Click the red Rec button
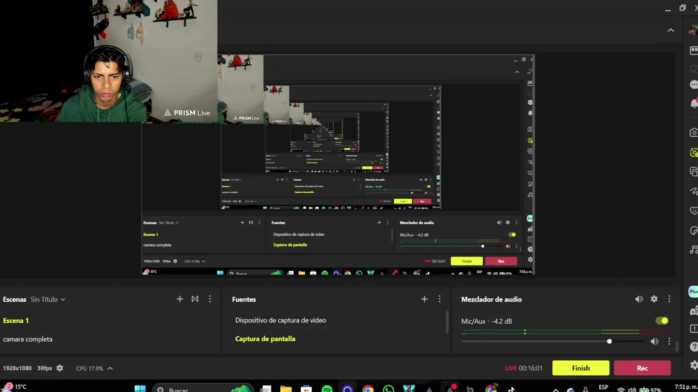The height and width of the screenshot is (392, 698). 642,368
